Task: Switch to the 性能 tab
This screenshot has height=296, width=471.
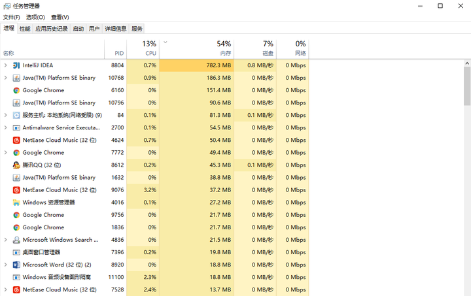Action: tap(25, 29)
